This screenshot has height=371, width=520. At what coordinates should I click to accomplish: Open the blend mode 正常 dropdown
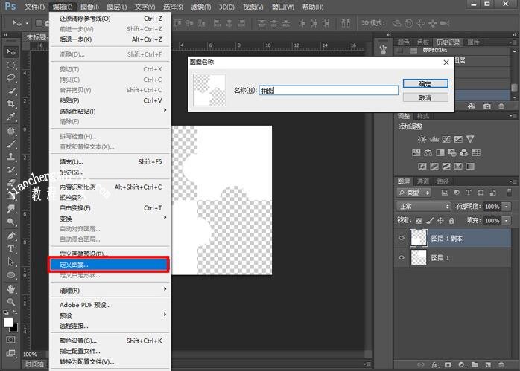(423, 206)
